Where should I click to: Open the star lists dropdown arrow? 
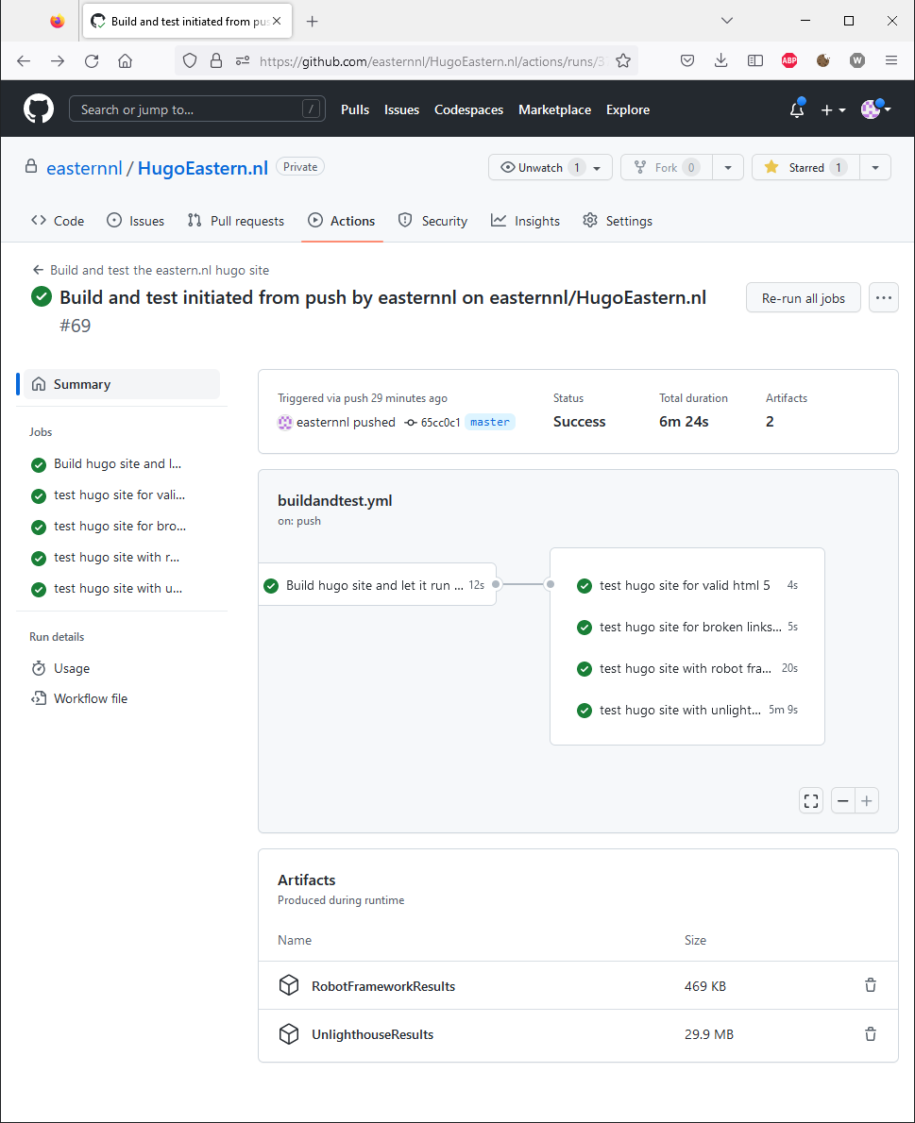pos(875,167)
